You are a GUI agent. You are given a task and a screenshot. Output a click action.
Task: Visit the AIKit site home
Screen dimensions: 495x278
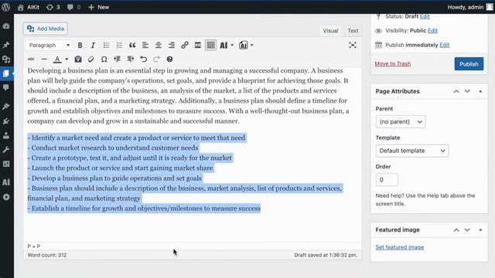(29, 7)
